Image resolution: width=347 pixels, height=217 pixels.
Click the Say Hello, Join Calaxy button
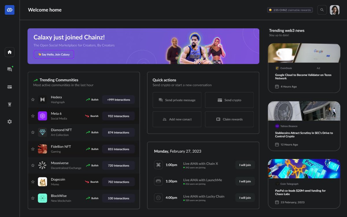pyautogui.click(x=54, y=54)
